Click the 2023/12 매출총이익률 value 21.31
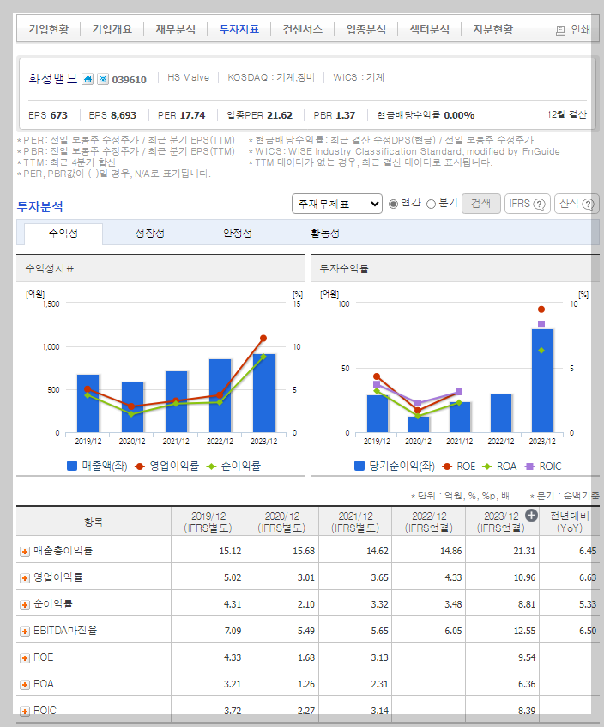 pyautogui.click(x=524, y=551)
